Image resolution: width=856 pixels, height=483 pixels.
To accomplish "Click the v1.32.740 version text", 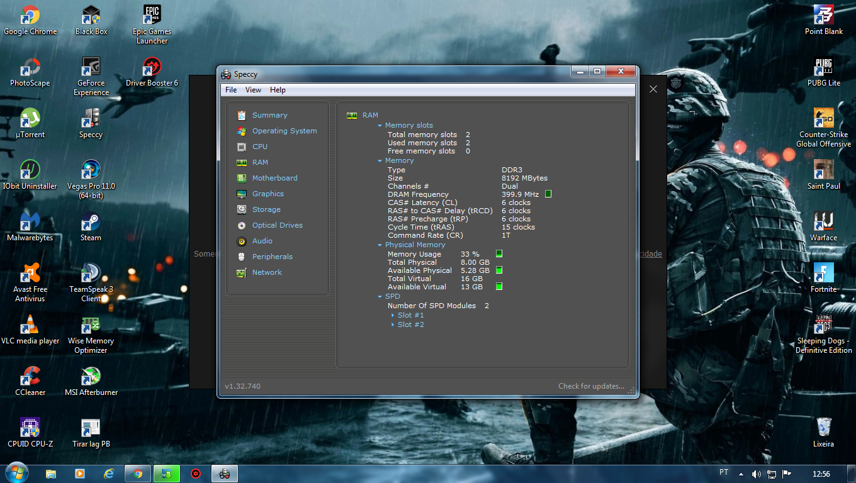I will [242, 386].
